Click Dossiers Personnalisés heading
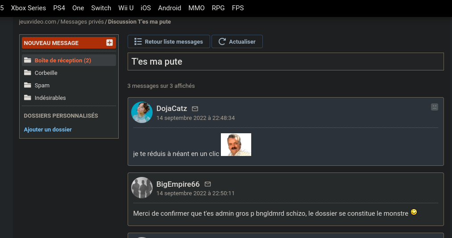Screen dimensions: 452x238 coord(61,116)
